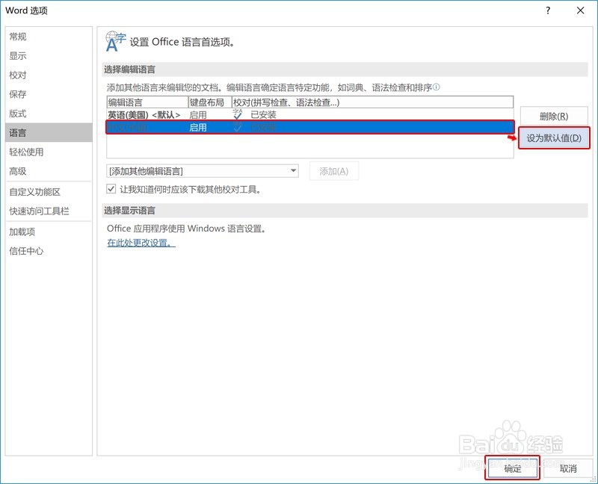Cancel the dialog via 取消
This screenshot has width=598, height=484.
click(x=568, y=468)
